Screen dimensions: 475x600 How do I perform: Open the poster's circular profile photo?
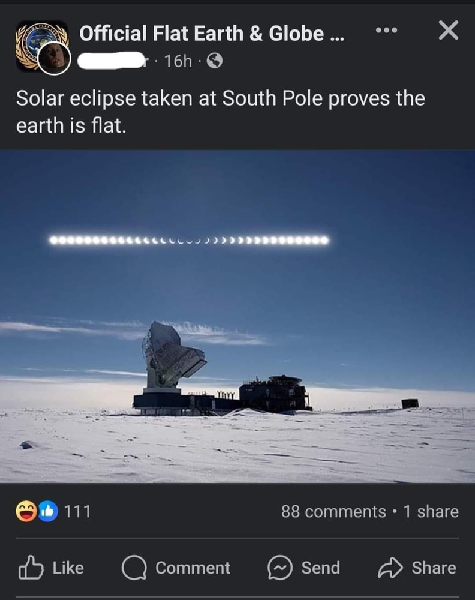click(55, 58)
